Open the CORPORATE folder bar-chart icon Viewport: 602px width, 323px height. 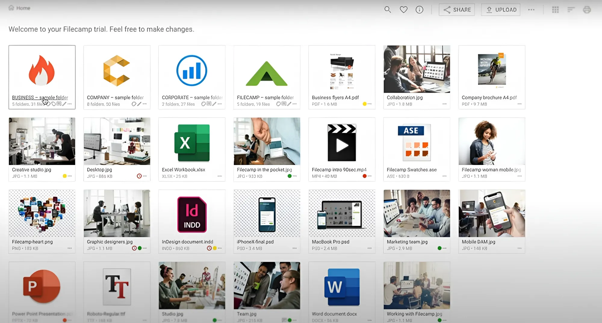click(x=192, y=70)
